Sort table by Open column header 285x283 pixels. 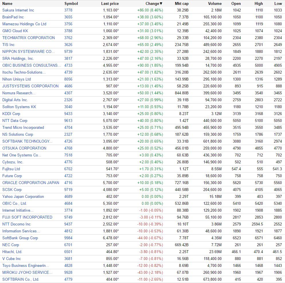click(236, 3)
